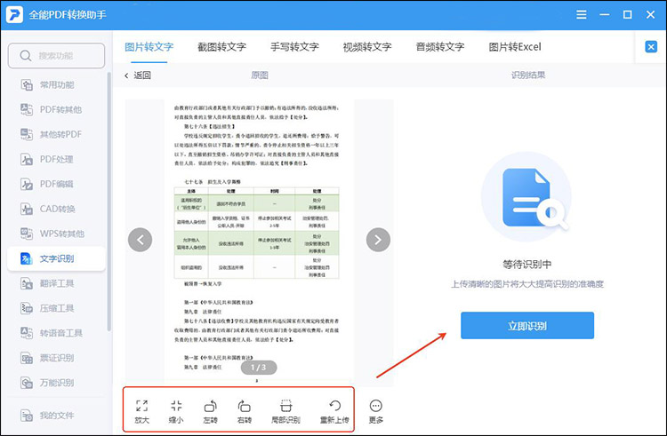The height and width of the screenshot is (436, 667).
Task: Go to next page with right arrow
Action: pyautogui.click(x=379, y=239)
